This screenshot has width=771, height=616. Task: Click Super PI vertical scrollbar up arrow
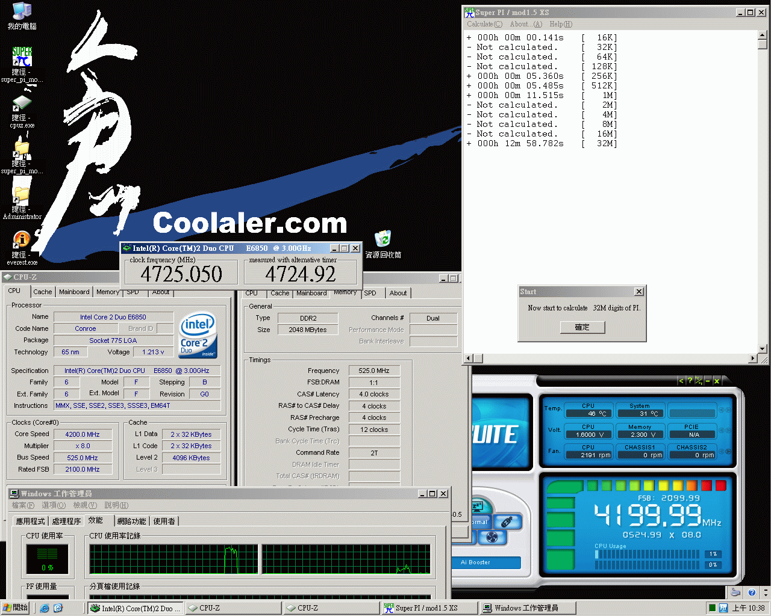point(762,35)
